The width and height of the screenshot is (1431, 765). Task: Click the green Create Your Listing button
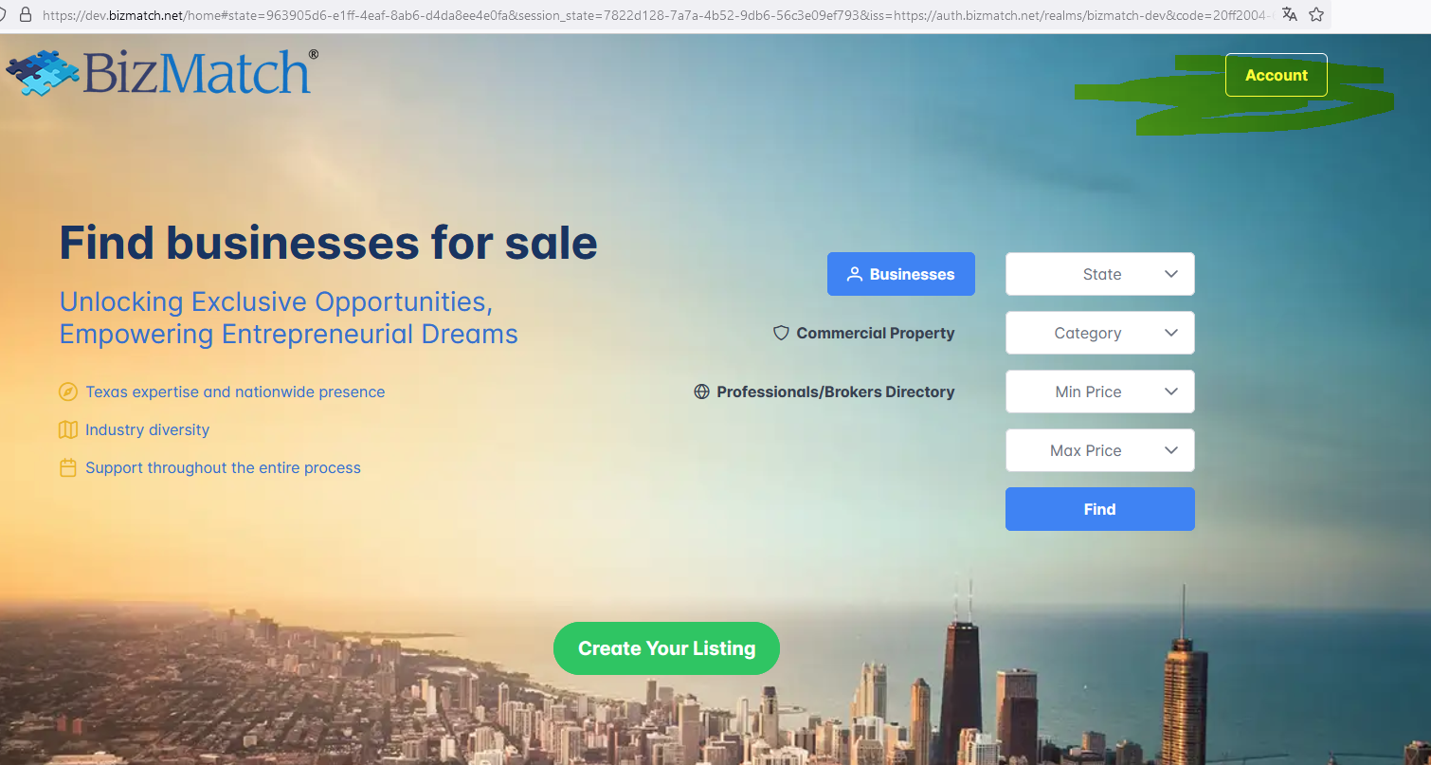point(666,648)
